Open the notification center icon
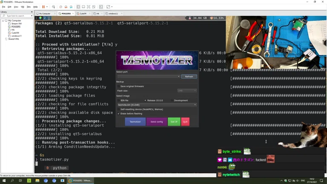 point(321,181)
